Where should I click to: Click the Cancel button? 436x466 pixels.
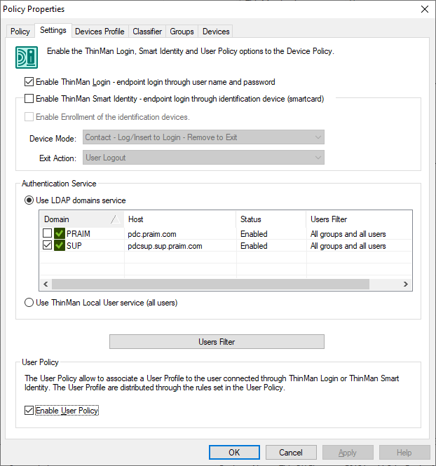point(291,452)
